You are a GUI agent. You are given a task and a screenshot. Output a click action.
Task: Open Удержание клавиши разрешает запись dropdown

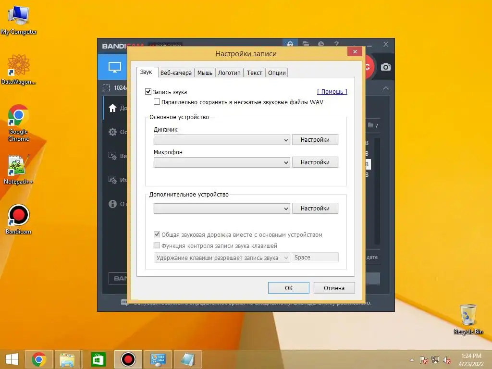tap(222, 258)
